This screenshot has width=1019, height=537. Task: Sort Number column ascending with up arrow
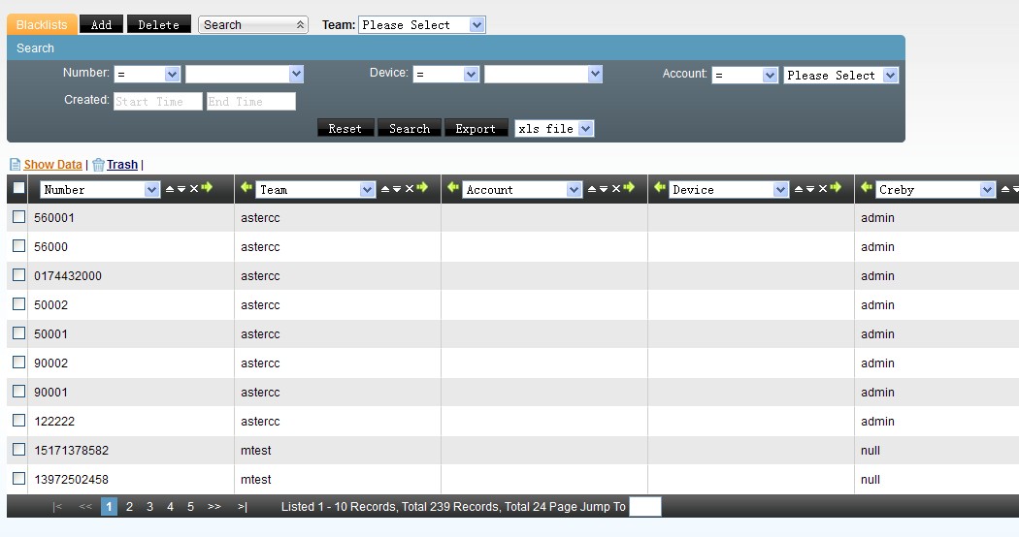pyautogui.click(x=170, y=189)
